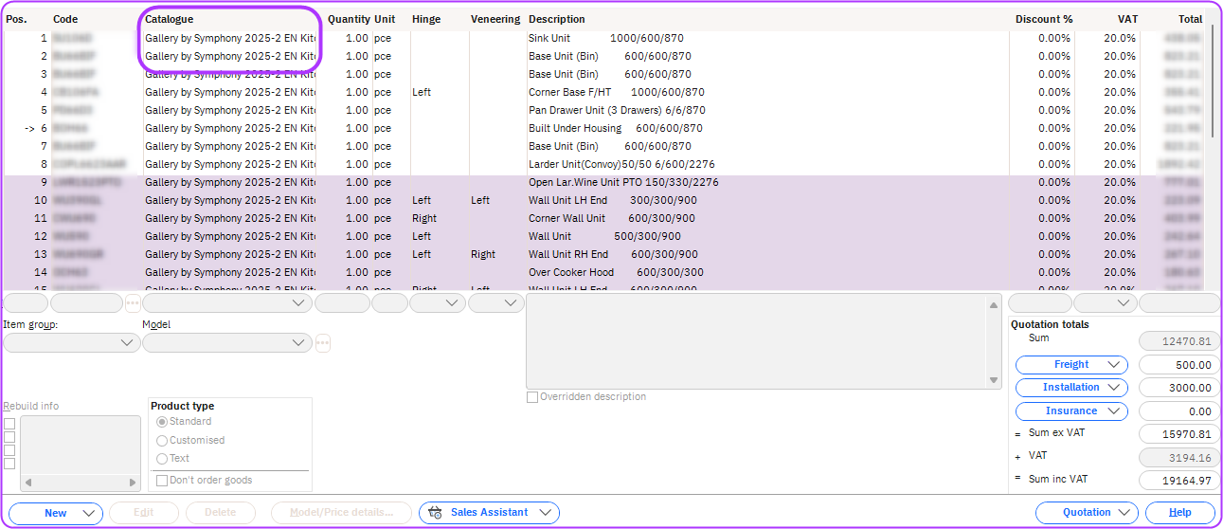The width and height of the screenshot is (1223, 529).
Task: Click ellipsis button next to Model dropdown
Action: click(x=323, y=343)
